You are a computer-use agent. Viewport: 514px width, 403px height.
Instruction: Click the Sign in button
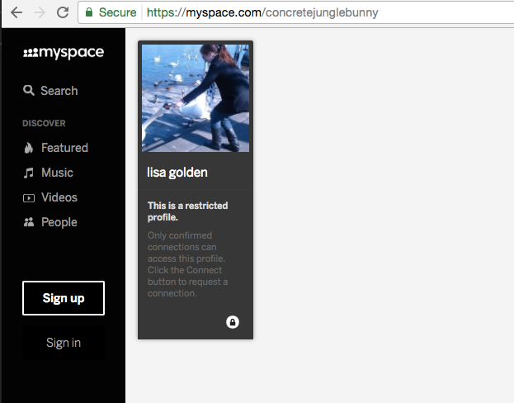(x=64, y=343)
